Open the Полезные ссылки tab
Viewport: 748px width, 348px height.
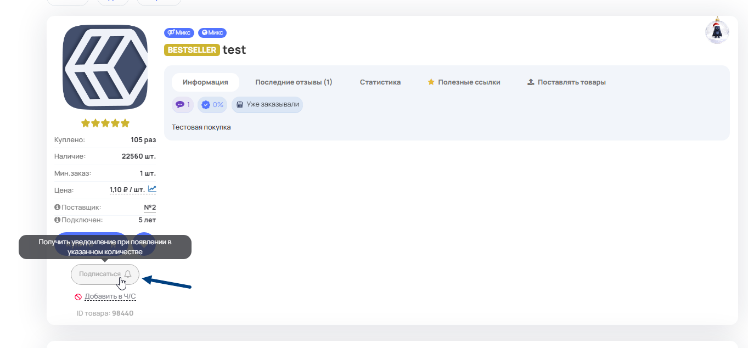point(464,82)
